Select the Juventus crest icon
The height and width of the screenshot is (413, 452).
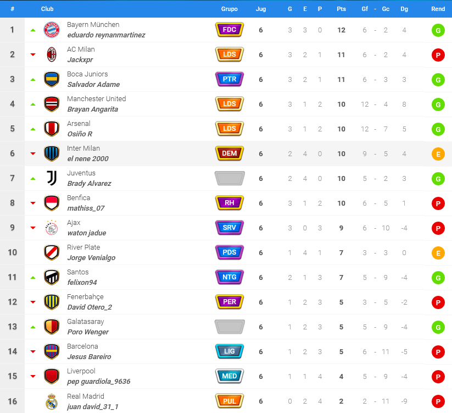[x=52, y=178]
